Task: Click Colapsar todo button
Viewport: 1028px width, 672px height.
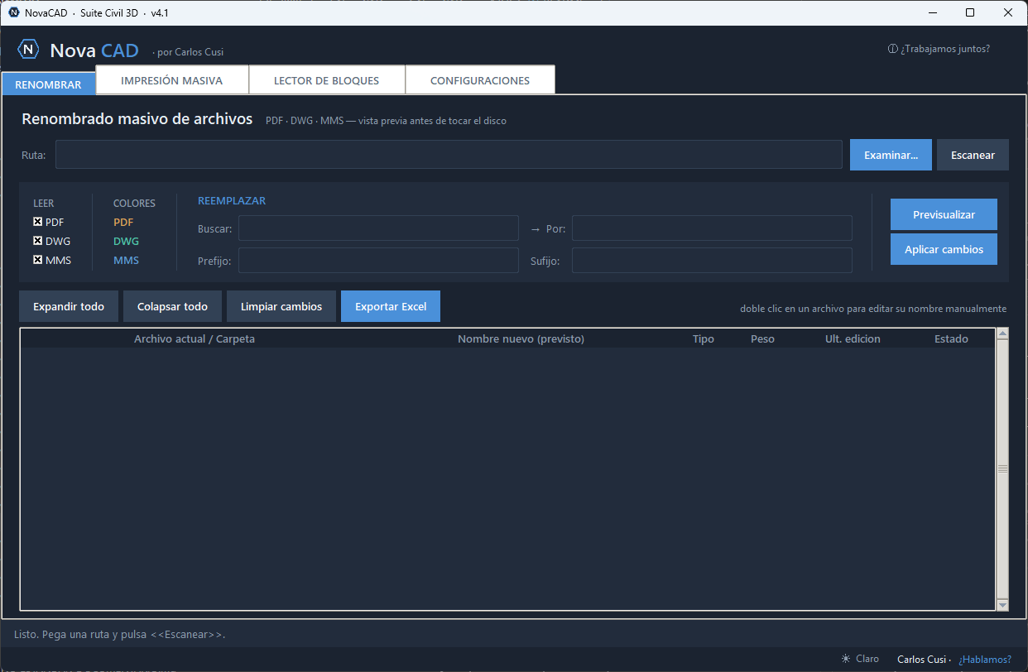Action: [x=172, y=306]
